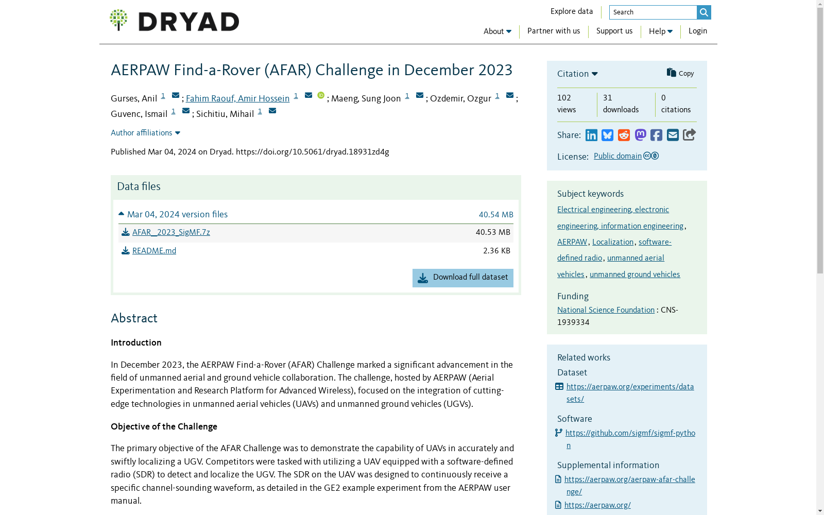This screenshot has width=824, height=515.
Task: Download the AFAR__2023_SigMF.7z file
Action: tap(171, 232)
